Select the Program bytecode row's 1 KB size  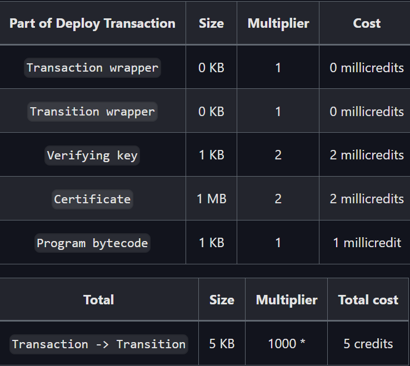click(x=212, y=243)
